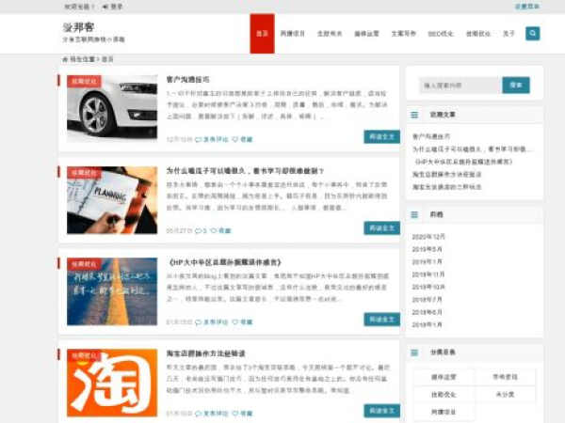Click 阅读全文 for the 客户沟通技巧 article
The image size is (565, 423).
[381, 136]
